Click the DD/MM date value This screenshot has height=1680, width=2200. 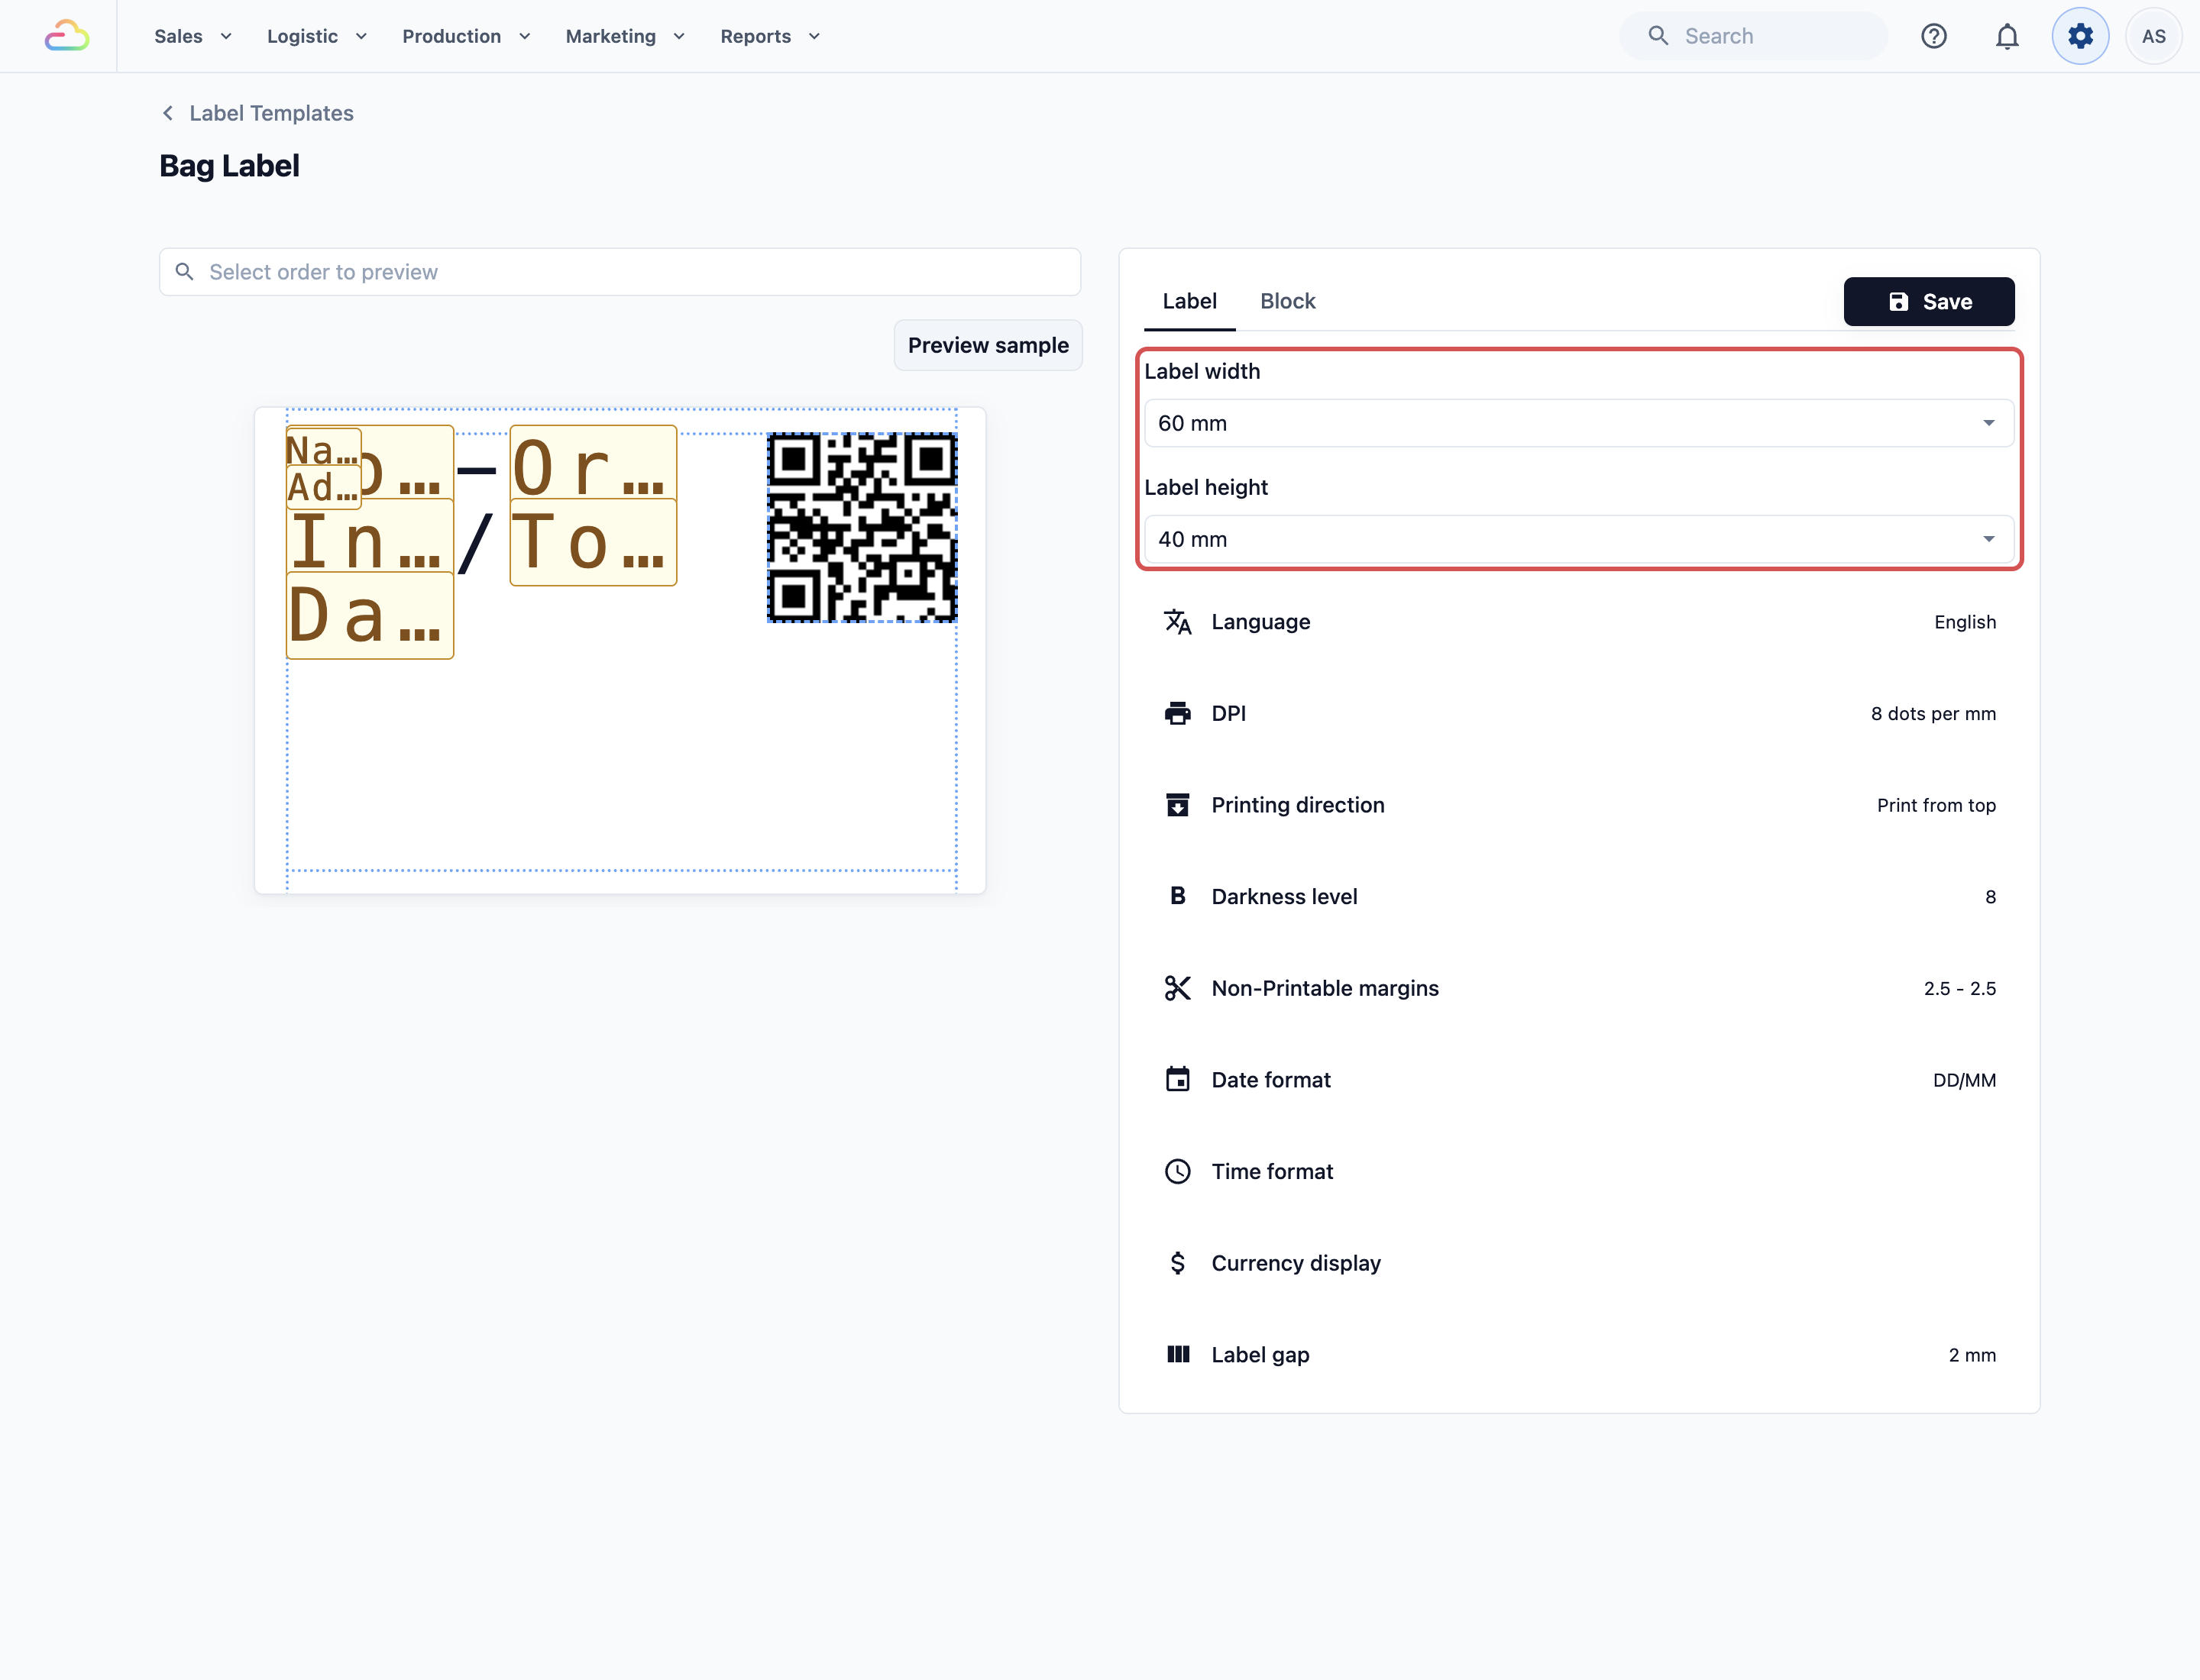tap(1964, 1080)
